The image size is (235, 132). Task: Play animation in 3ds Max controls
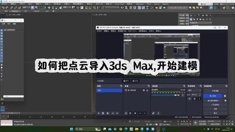184,121
